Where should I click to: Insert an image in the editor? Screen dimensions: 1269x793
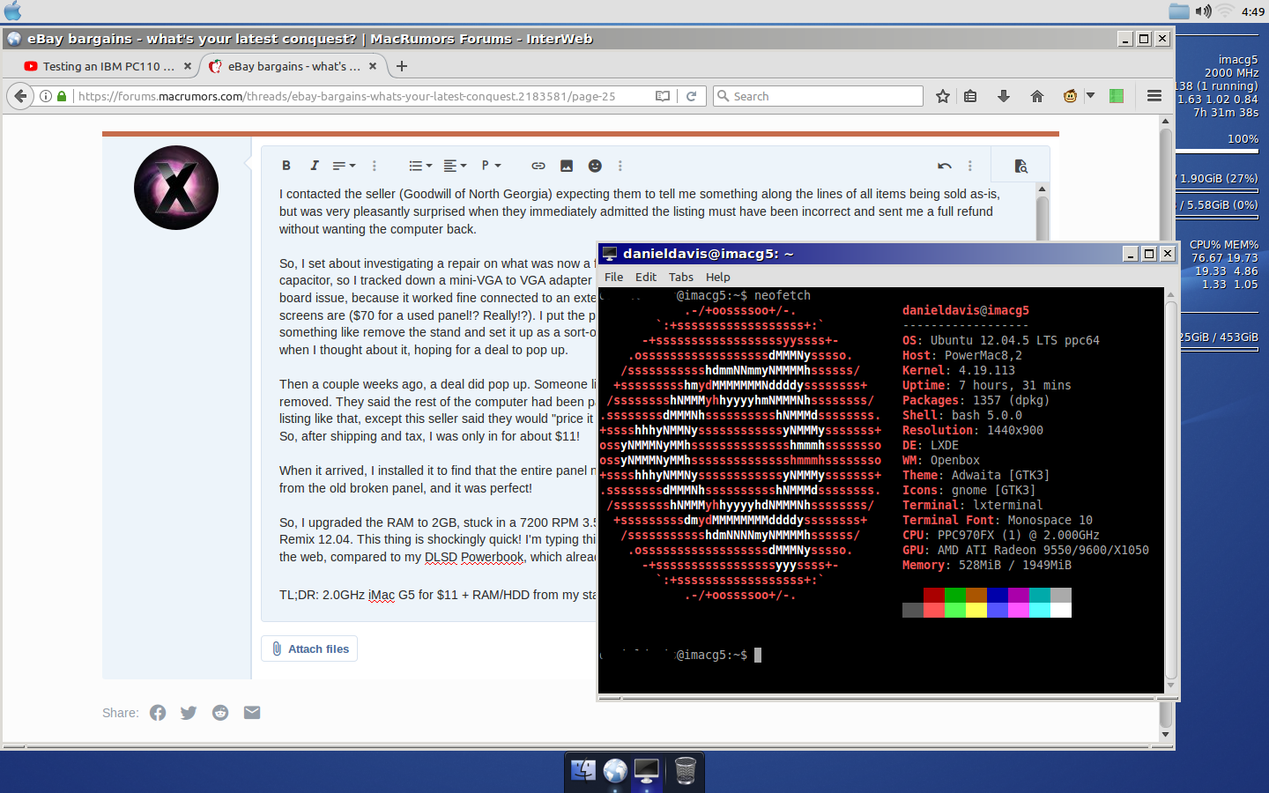click(567, 166)
